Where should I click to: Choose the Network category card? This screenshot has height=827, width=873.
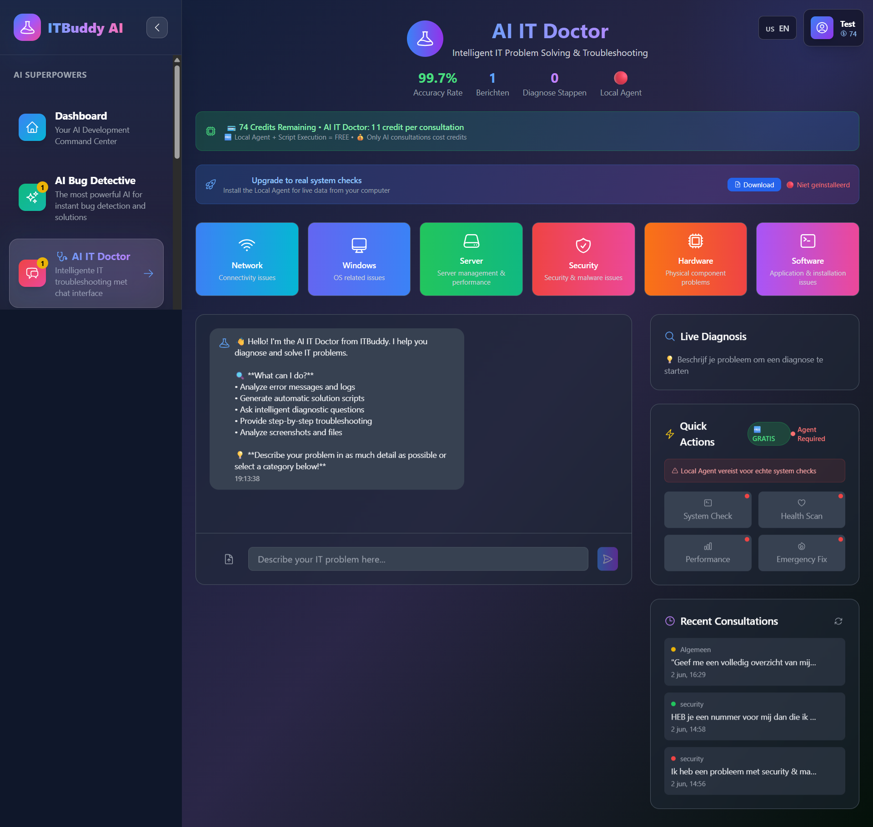[247, 259]
